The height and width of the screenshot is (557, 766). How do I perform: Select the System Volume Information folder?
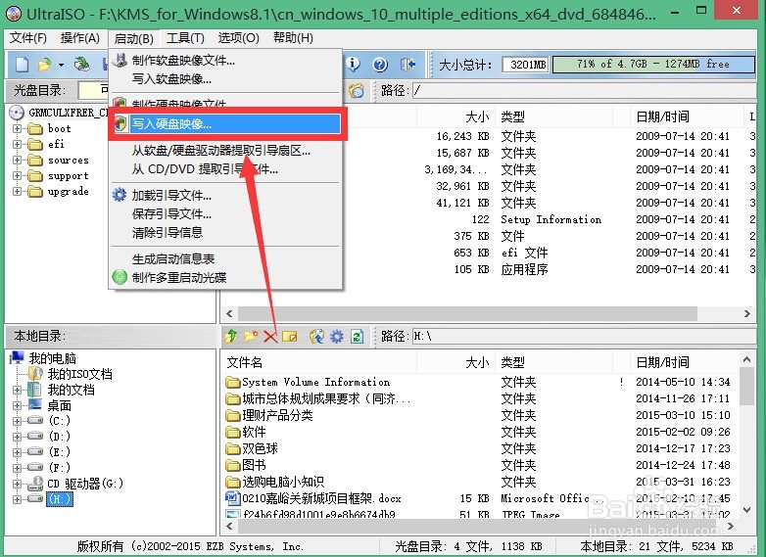coord(315,382)
